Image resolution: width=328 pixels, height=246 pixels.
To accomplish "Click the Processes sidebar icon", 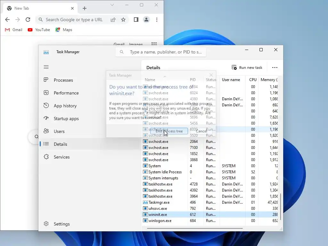I will click(46, 80).
